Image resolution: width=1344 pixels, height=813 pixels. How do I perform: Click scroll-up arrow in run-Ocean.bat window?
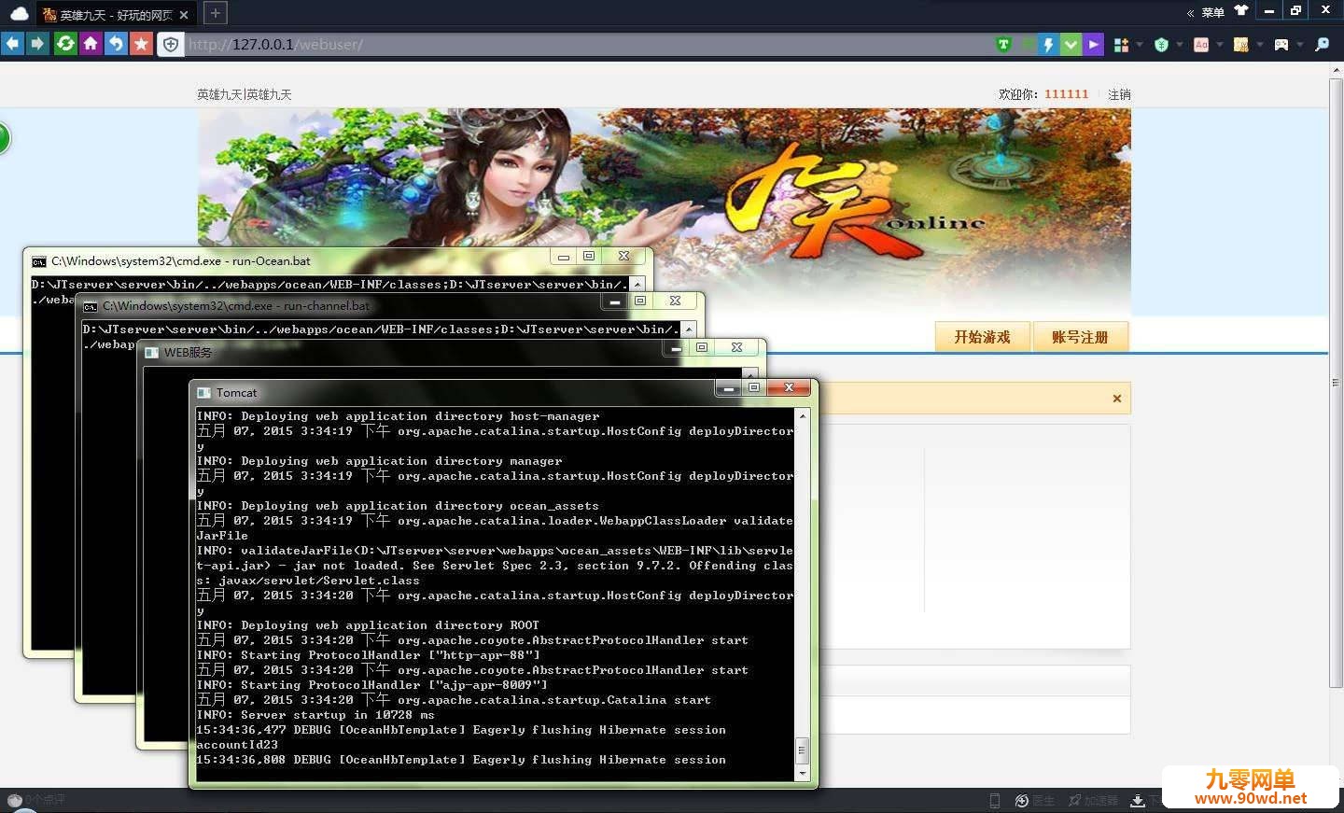637,284
